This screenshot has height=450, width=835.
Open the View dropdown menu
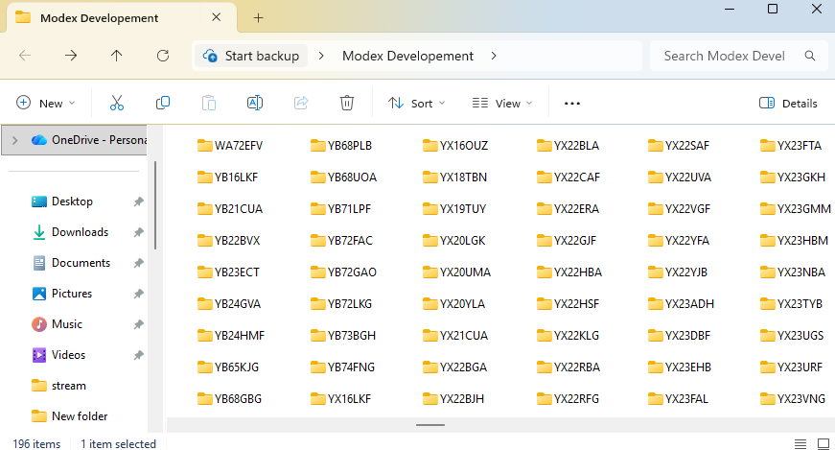(x=499, y=103)
